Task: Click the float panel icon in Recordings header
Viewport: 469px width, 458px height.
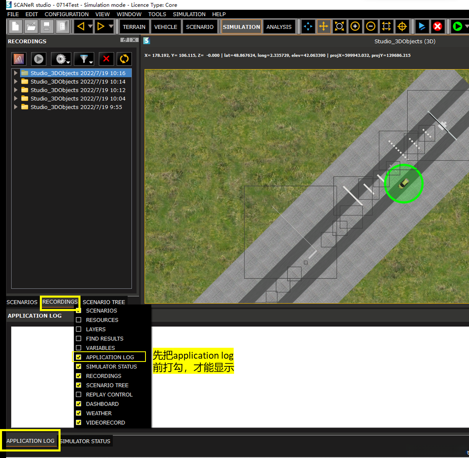Action: point(124,40)
